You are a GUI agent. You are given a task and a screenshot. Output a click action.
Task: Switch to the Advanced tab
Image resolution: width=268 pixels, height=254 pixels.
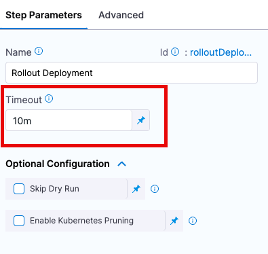pyautogui.click(x=121, y=15)
